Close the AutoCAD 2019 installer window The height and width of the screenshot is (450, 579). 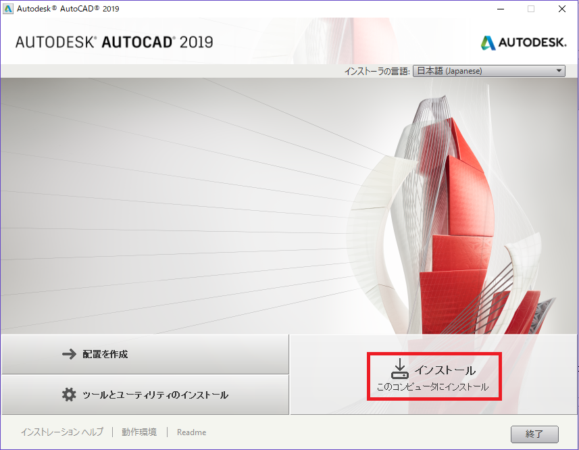[562, 9]
